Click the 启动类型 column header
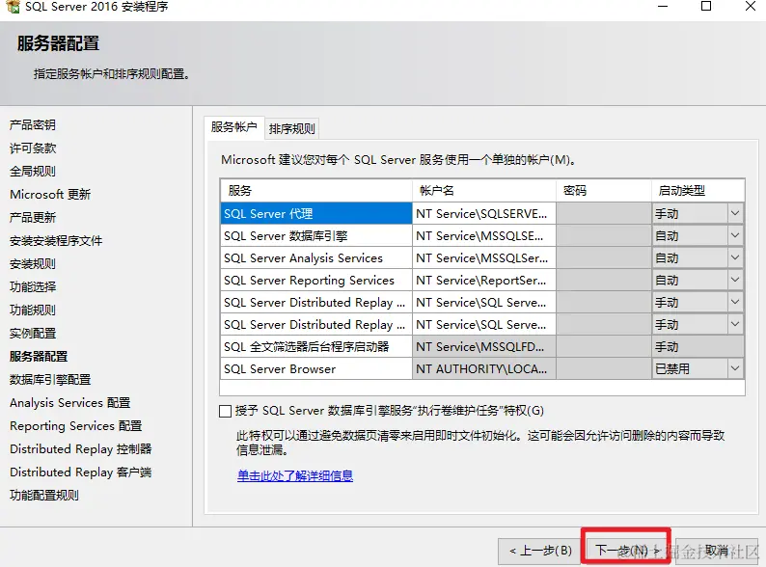 click(698, 191)
